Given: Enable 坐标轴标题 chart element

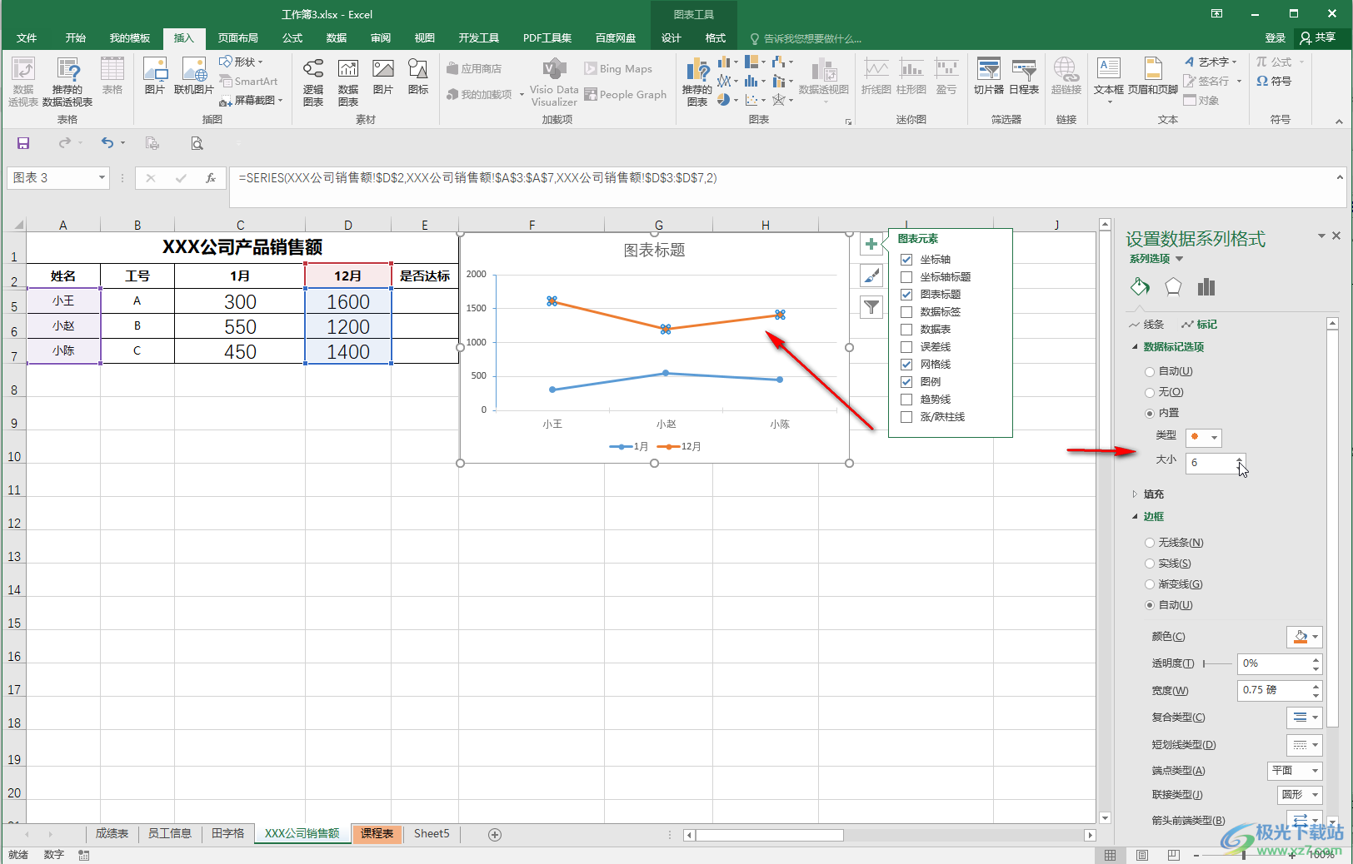Looking at the screenshot, I should (906, 277).
